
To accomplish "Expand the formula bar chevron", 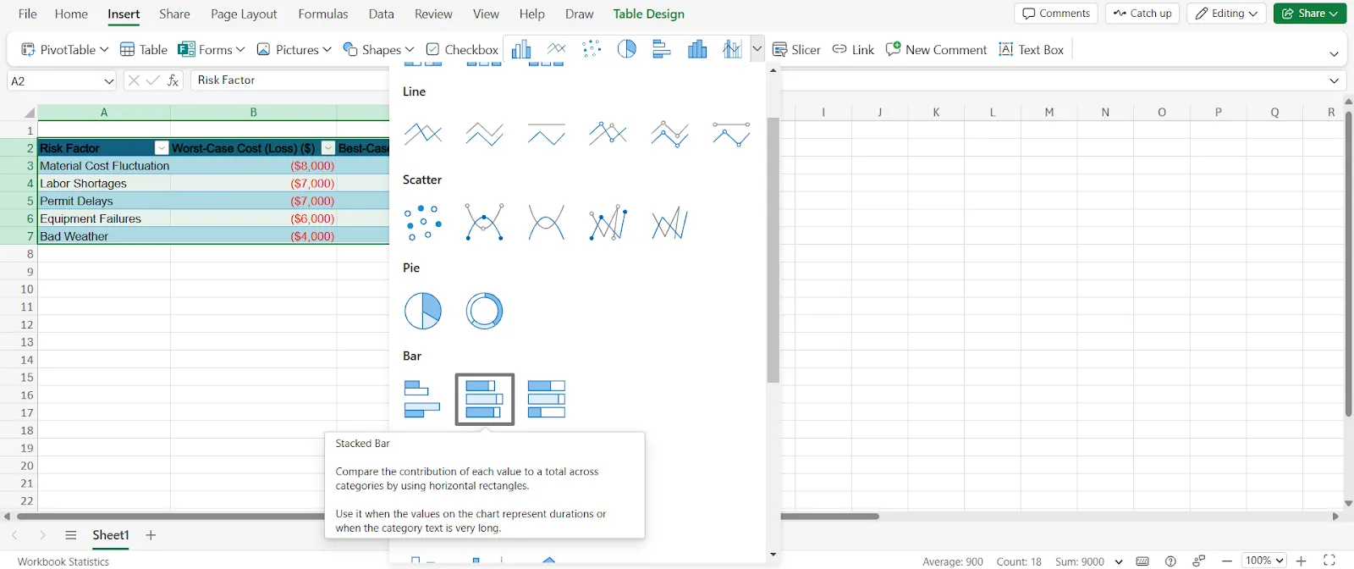I will pyautogui.click(x=1335, y=81).
